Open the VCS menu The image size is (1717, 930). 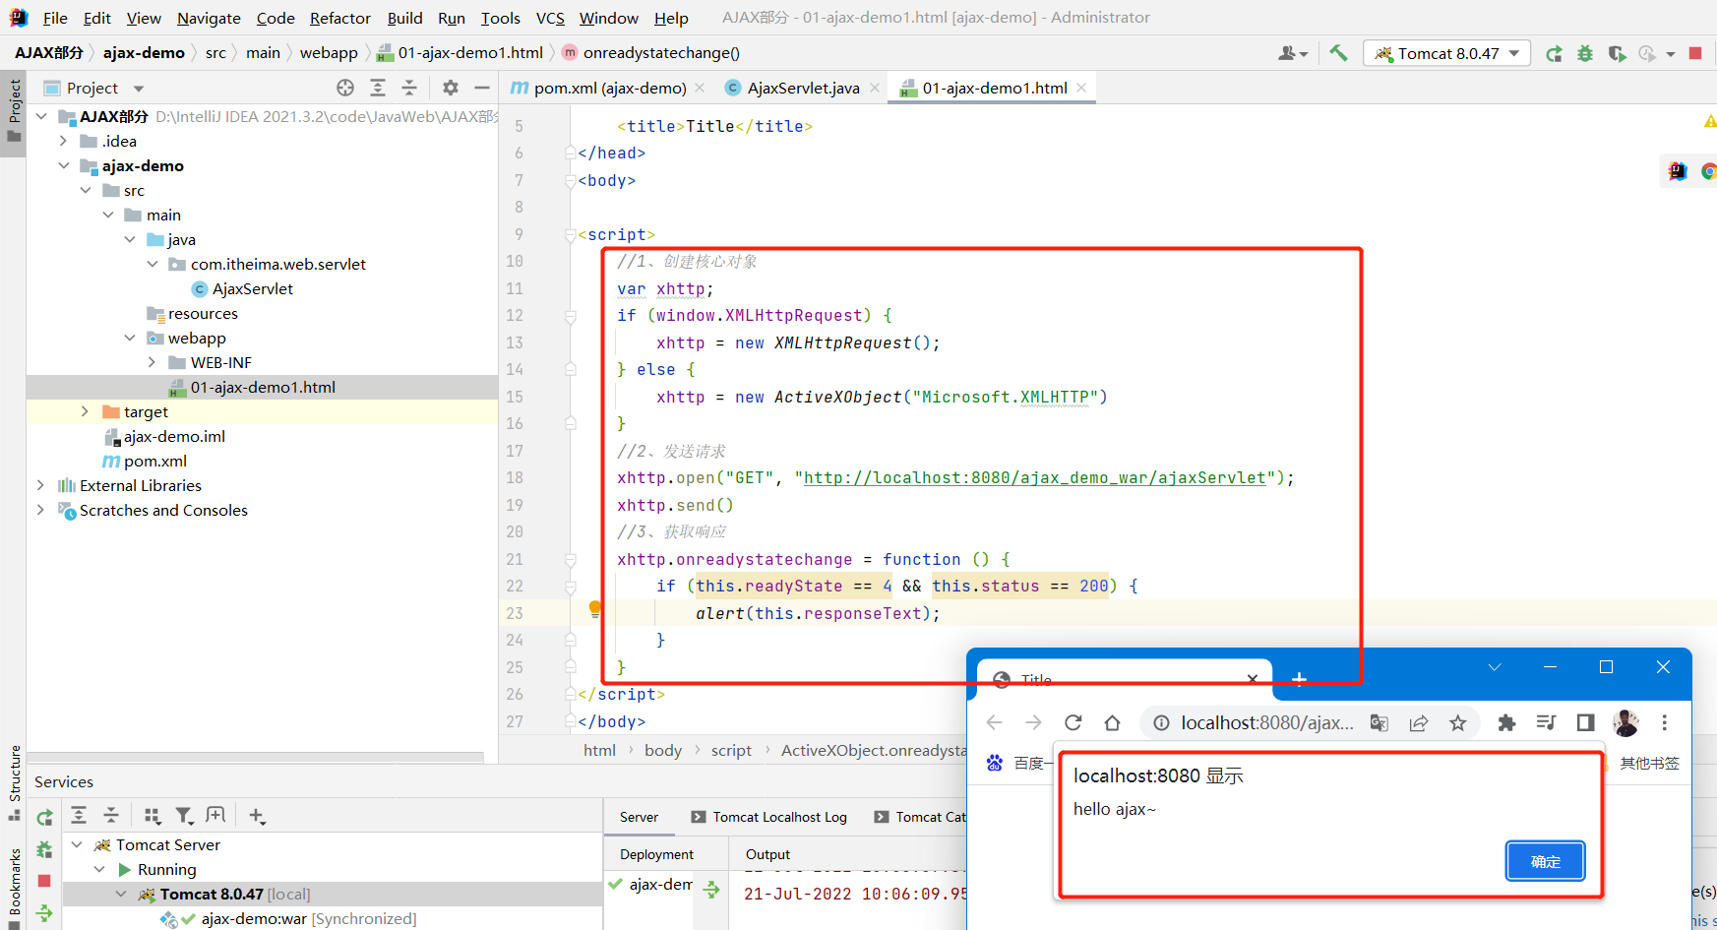click(x=550, y=18)
